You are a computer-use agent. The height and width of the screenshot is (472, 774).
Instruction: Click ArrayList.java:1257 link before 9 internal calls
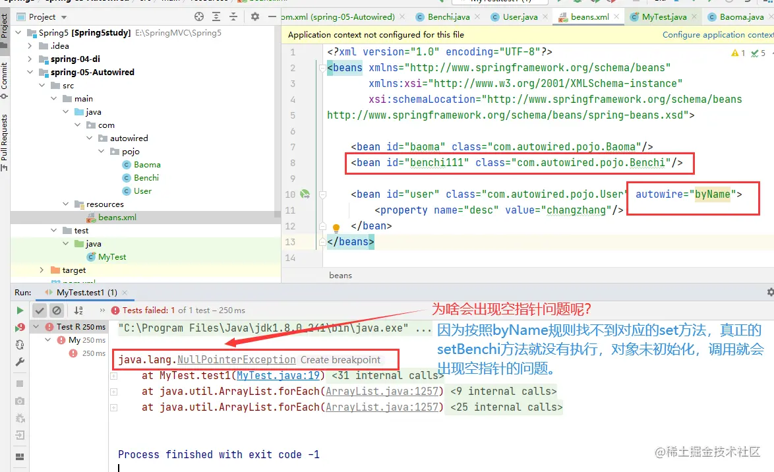(x=382, y=392)
